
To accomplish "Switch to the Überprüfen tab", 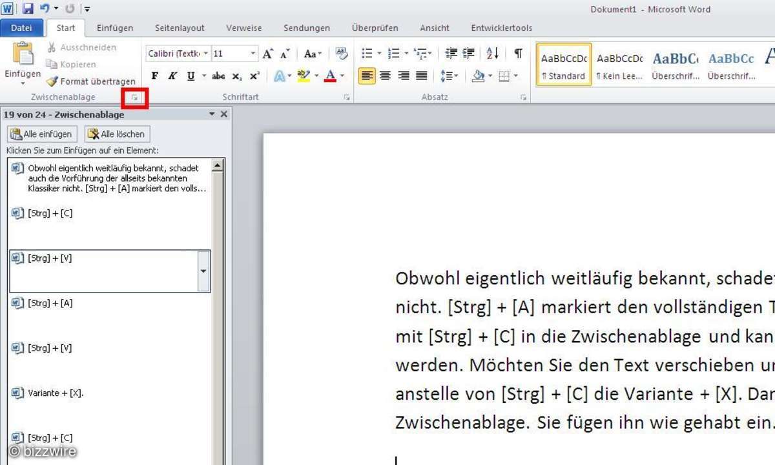I will (x=375, y=28).
